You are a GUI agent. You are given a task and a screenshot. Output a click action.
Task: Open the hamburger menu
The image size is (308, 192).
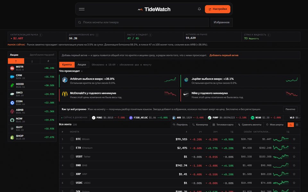(82, 9)
